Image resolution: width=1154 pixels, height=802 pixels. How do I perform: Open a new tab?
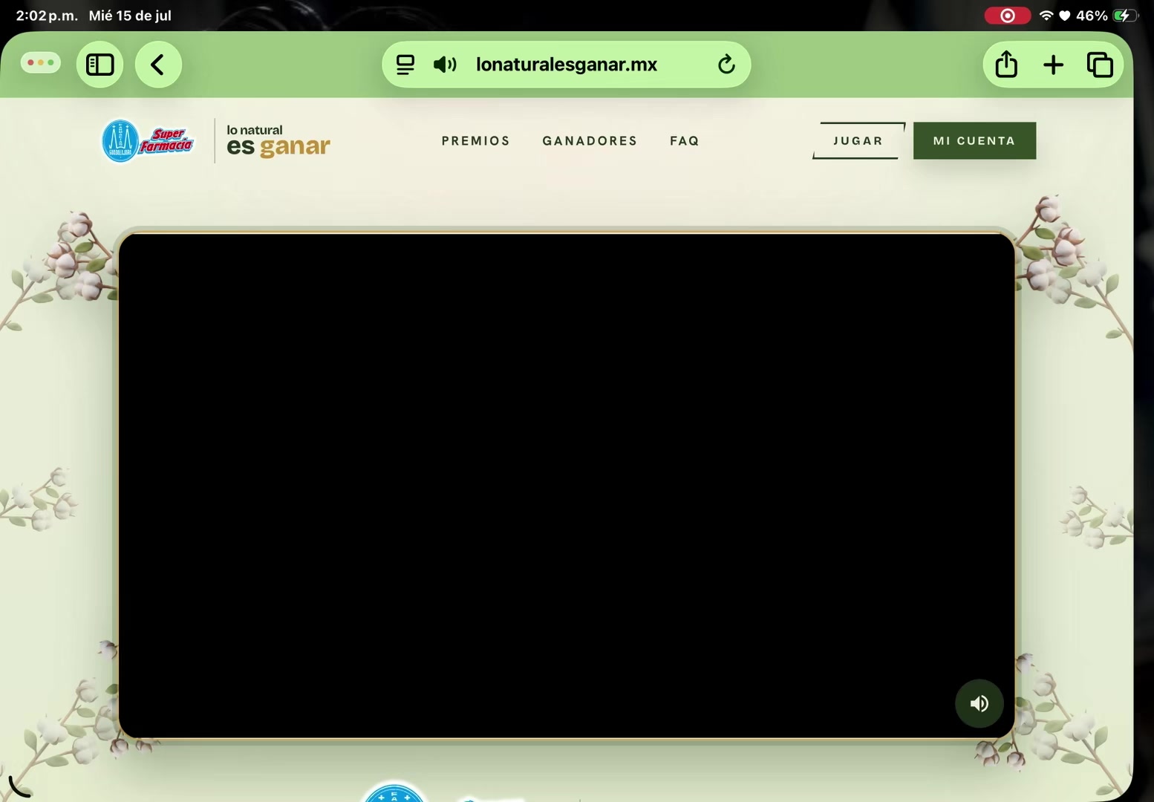click(x=1053, y=65)
